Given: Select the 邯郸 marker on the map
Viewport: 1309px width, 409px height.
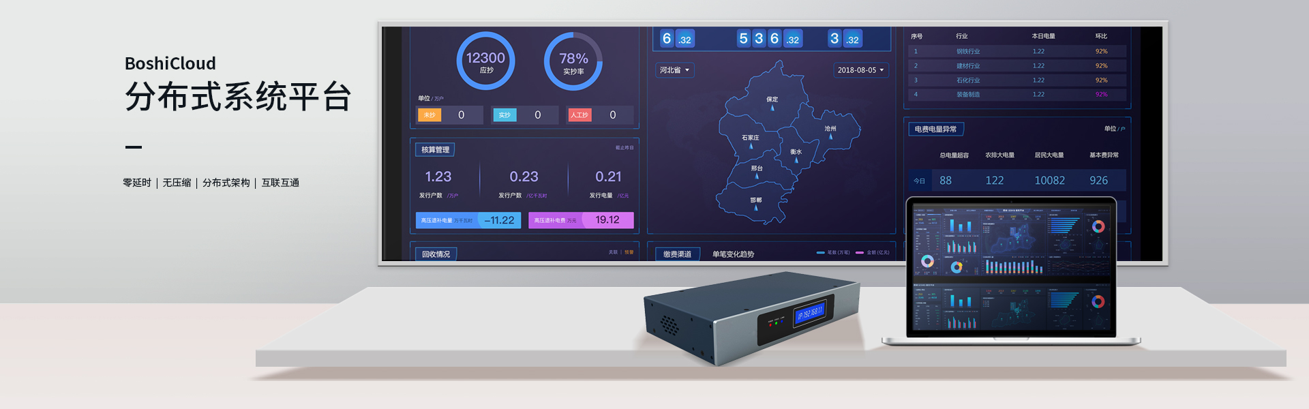Looking at the screenshot, I should tap(756, 208).
